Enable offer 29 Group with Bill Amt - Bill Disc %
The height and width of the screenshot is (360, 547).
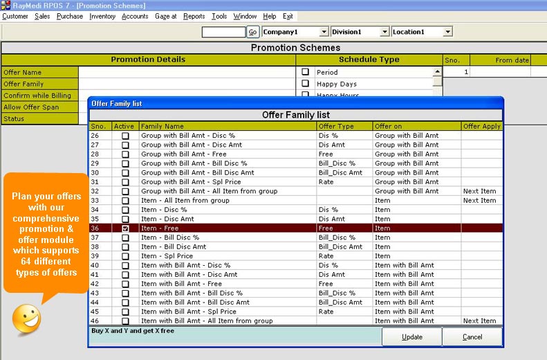pyautogui.click(x=125, y=163)
